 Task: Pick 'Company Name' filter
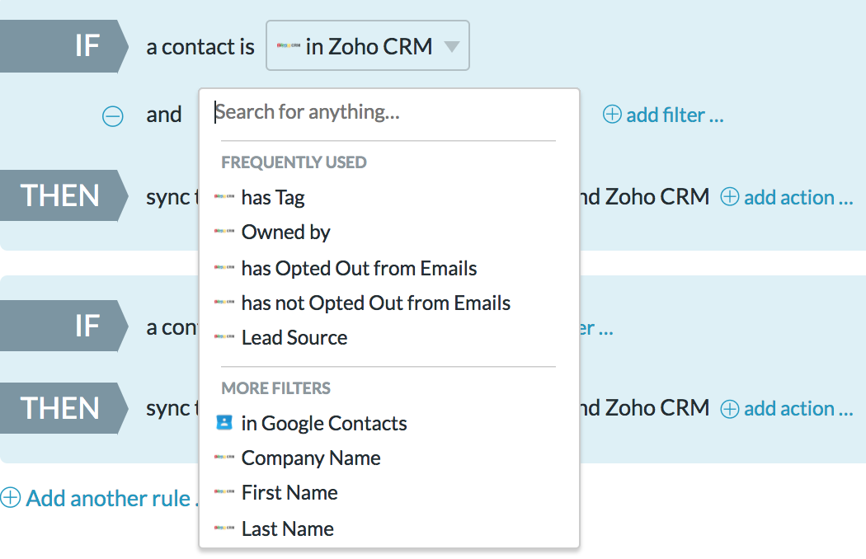click(x=311, y=458)
